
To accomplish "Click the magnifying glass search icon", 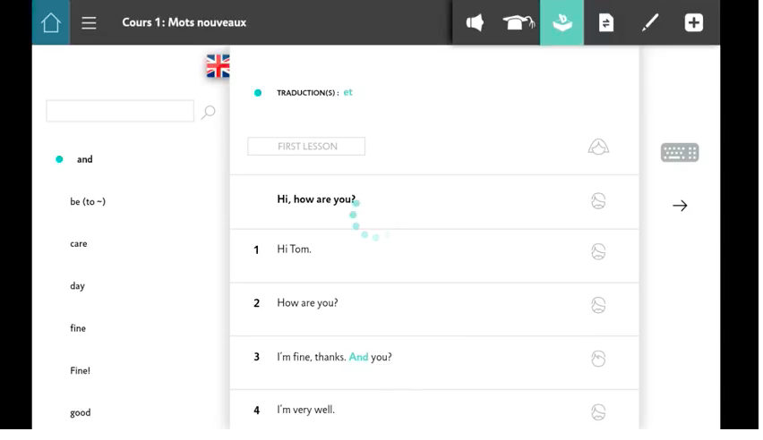I will pos(209,112).
